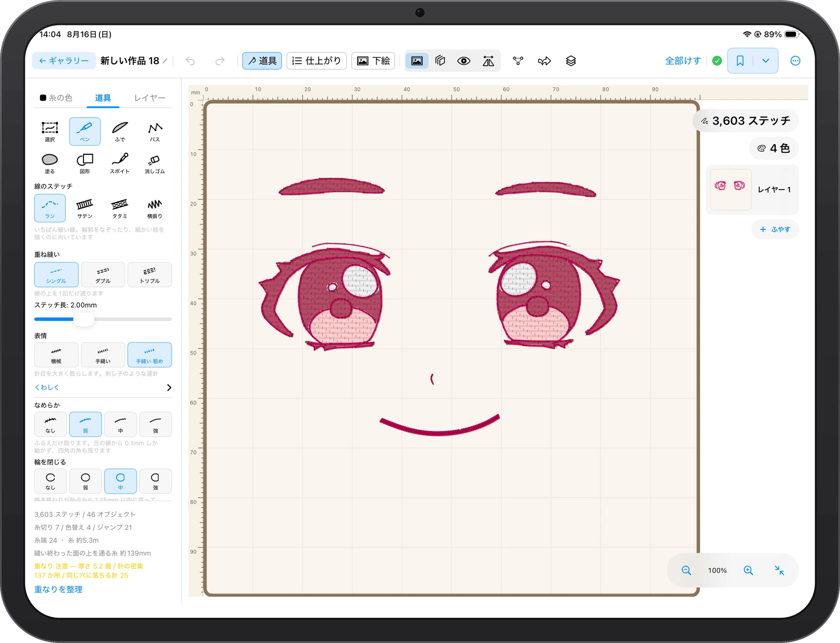
Task: Click the 4 色 color count badge
Action: click(774, 148)
